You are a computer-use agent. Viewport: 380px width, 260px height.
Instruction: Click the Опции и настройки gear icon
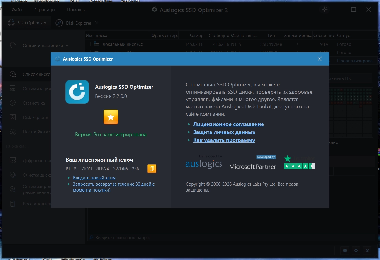(x=13, y=46)
